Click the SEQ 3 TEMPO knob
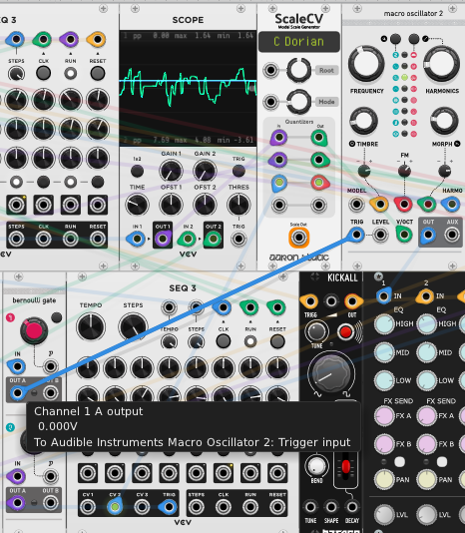465x533 pixels. click(91, 327)
